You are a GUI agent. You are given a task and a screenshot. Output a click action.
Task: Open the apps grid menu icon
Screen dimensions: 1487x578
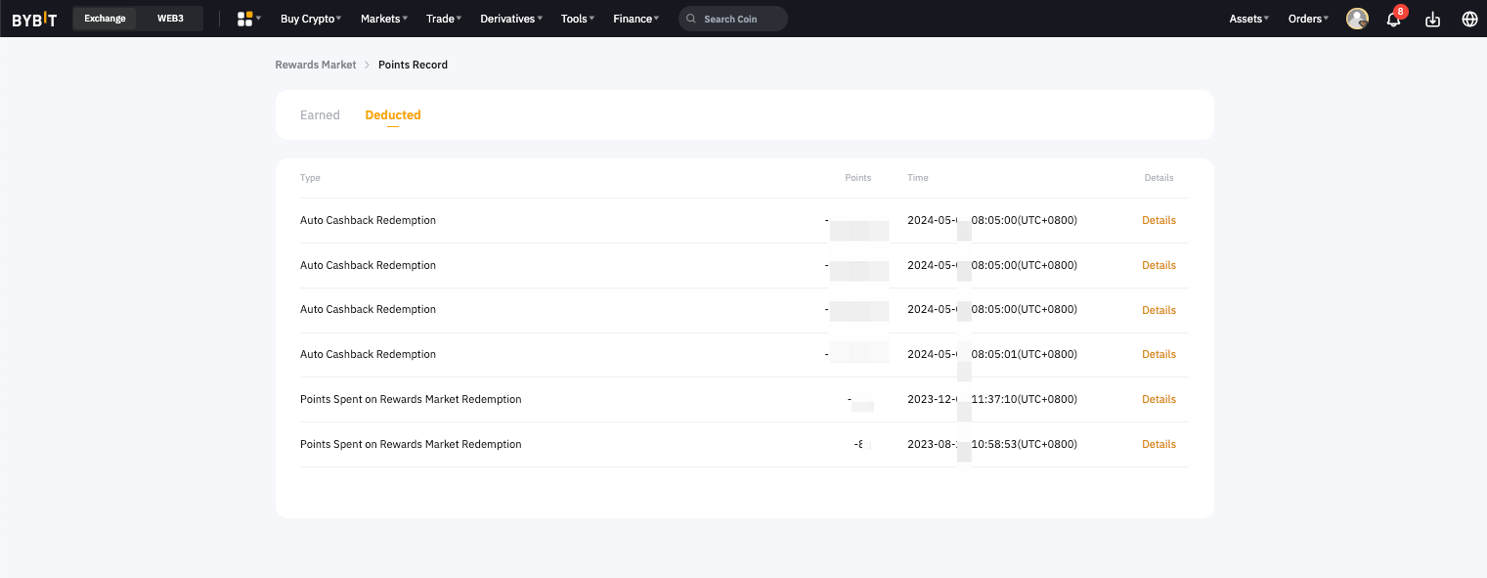click(x=245, y=19)
